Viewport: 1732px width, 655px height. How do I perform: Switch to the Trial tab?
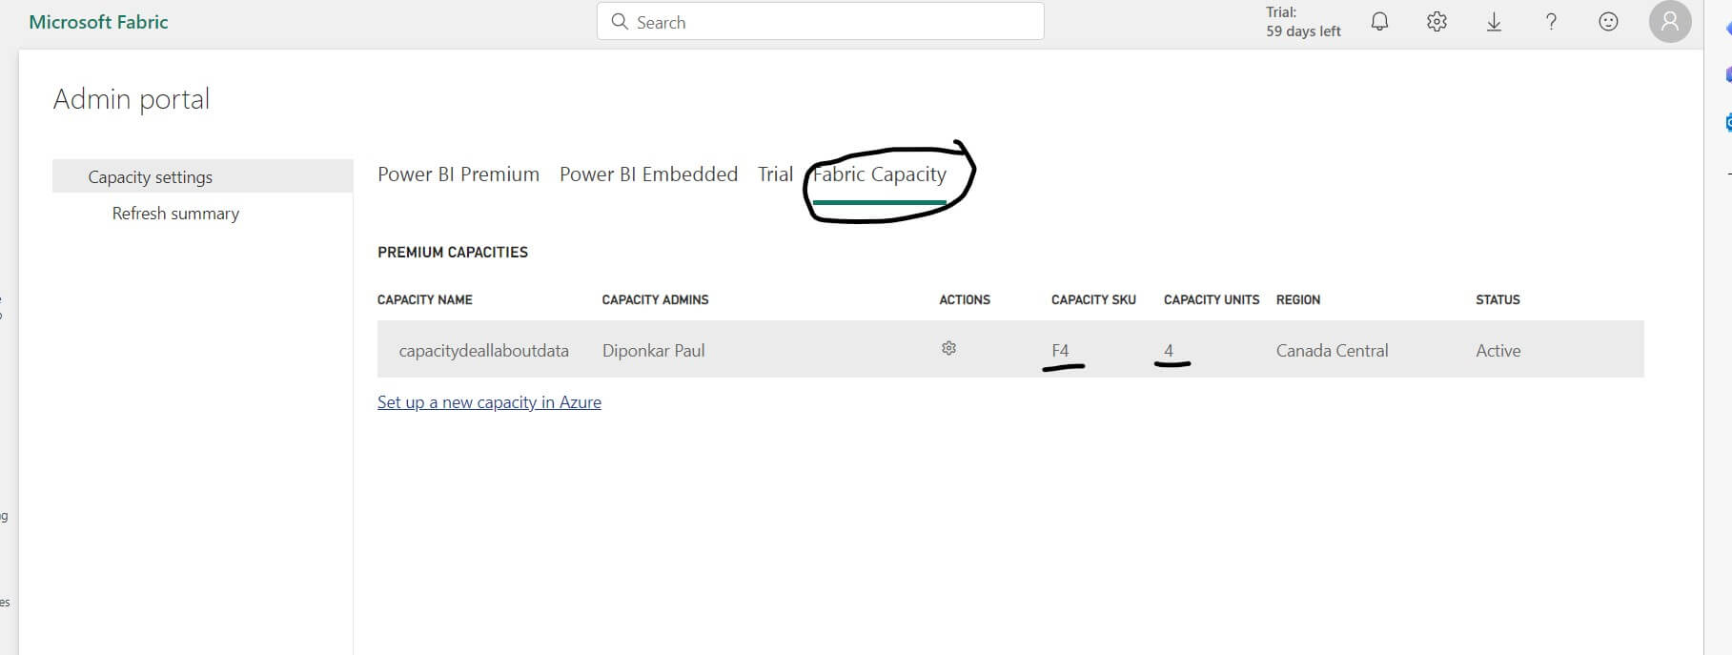(x=775, y=174)
